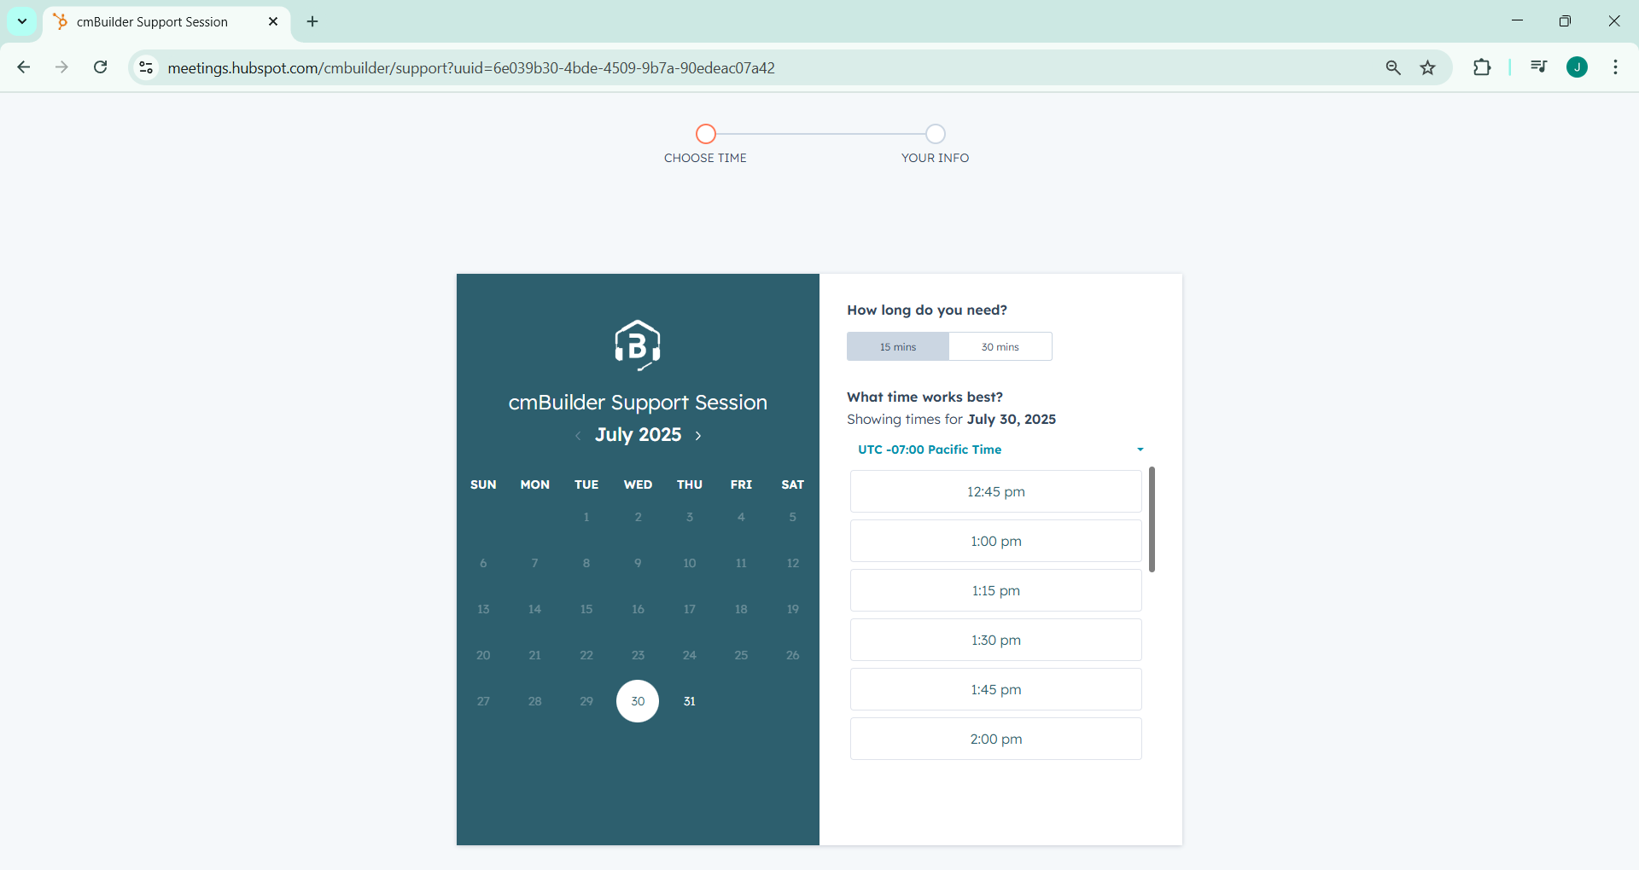The width and height of the screenshot is (1639, 870).
Task: Select July 31 on the calendar
Action: pyautogui.click(x=690, y=701)
